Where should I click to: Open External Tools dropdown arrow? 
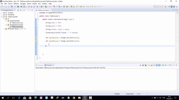click(x=48, y=7)
